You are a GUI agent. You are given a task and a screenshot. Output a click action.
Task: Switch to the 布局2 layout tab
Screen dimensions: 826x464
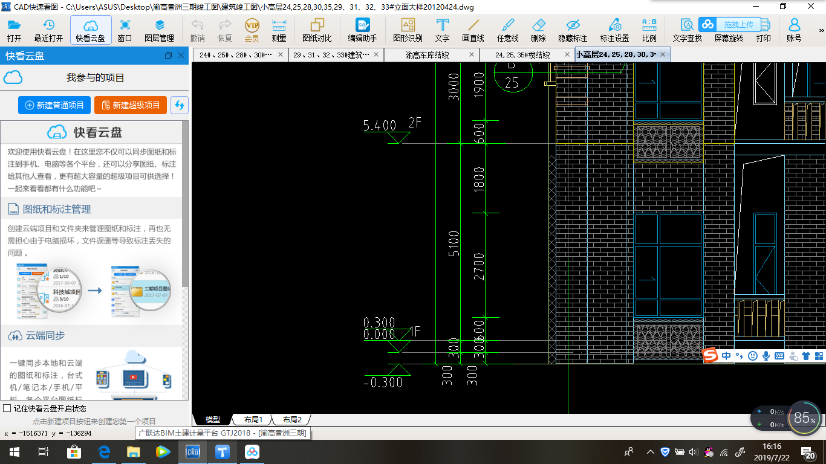291,419
